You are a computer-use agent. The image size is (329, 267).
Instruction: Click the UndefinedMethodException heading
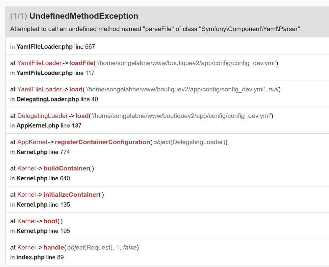84,16
